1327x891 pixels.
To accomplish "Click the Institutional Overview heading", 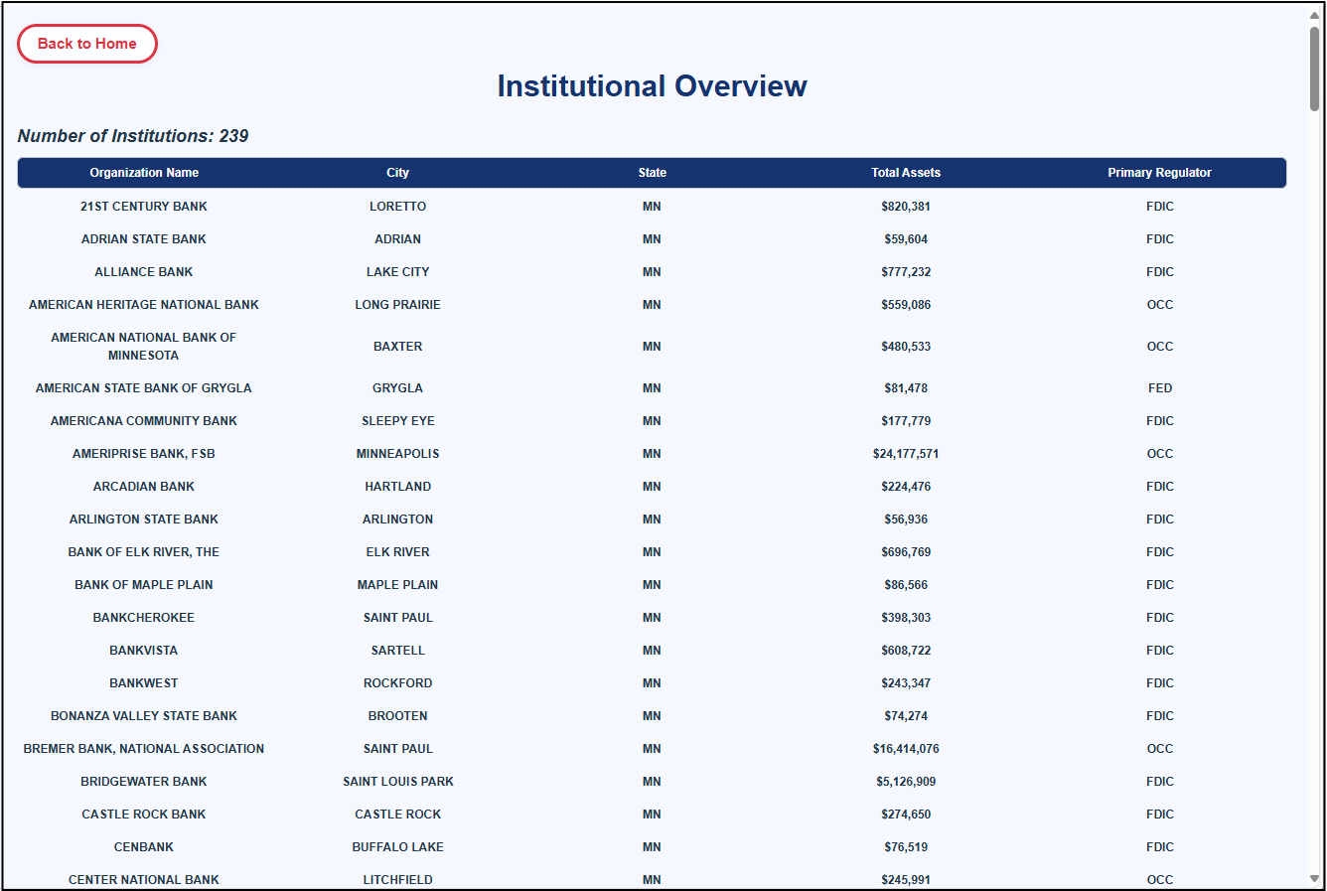I will click(652, 86).
